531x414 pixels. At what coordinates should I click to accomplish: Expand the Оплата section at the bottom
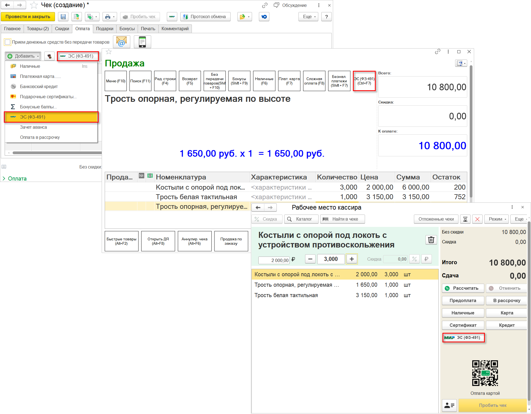pyautogui.click(x=4, y=179)
